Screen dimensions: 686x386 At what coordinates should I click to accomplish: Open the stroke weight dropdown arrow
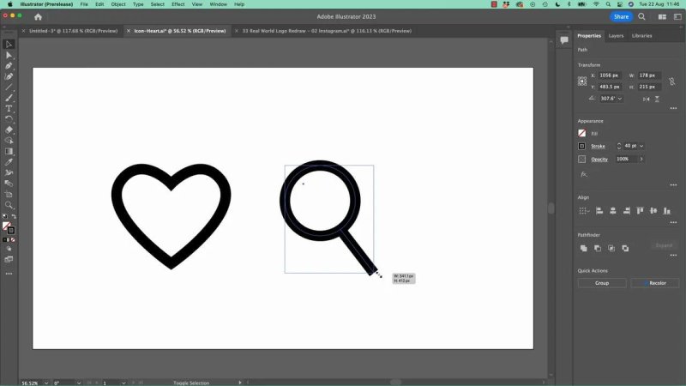tap(641, 146)
